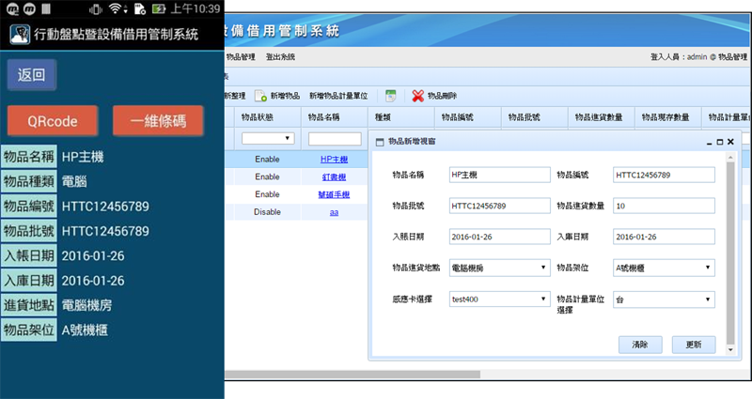
Task: Tap the Wi-Fi icon in status bar
Action: [116, 8]
